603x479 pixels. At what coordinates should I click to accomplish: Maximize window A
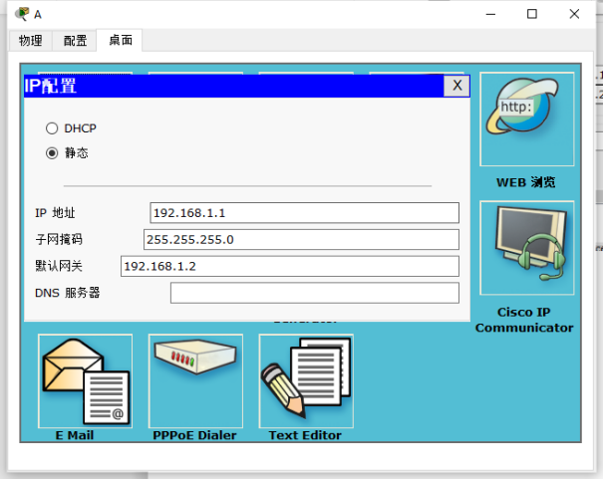point(532,14)
